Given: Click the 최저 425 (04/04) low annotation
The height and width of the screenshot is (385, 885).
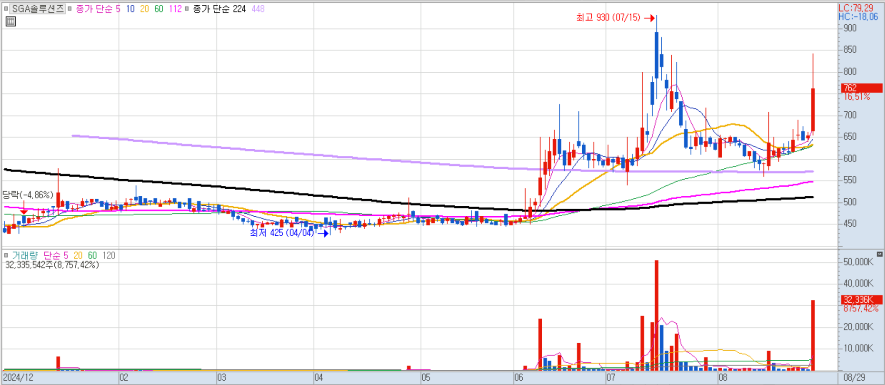Looking at the screenshot, I should click(282, 232).
